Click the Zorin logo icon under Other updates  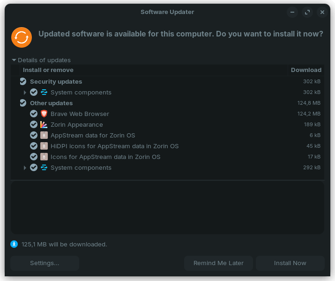click(44, 167)
